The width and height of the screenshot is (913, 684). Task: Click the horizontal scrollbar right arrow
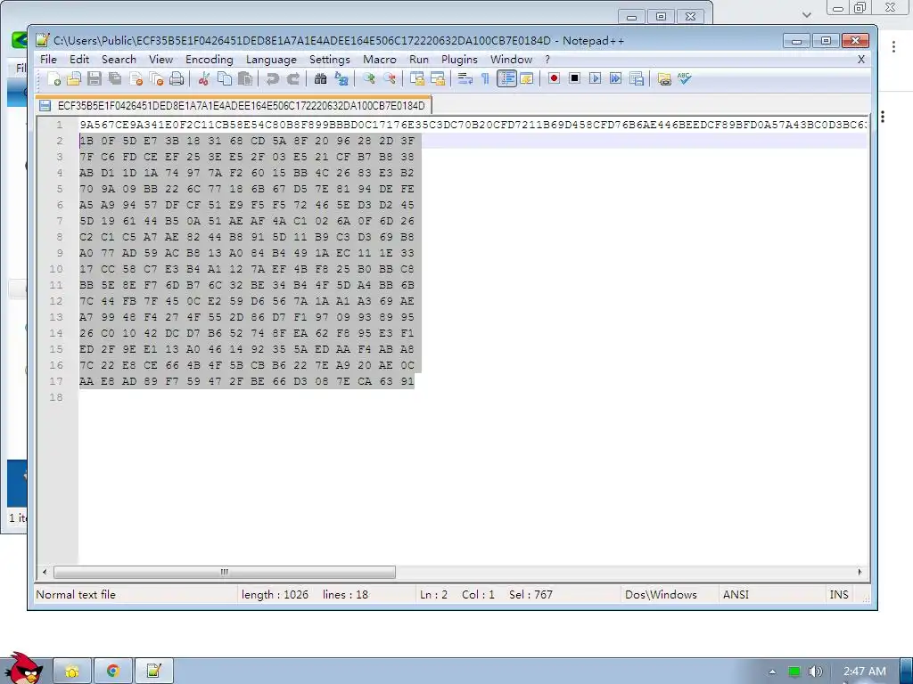point(860,573)
